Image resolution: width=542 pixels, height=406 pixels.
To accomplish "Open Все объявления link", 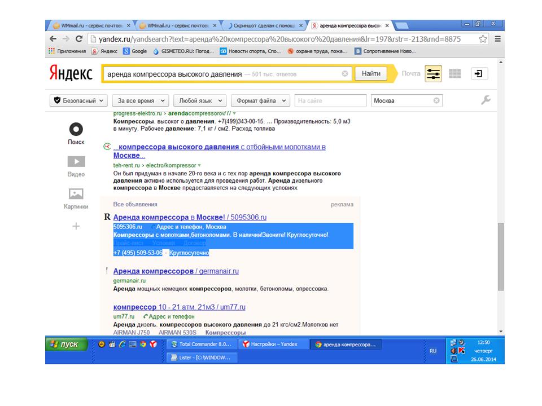I will (135, 204).
